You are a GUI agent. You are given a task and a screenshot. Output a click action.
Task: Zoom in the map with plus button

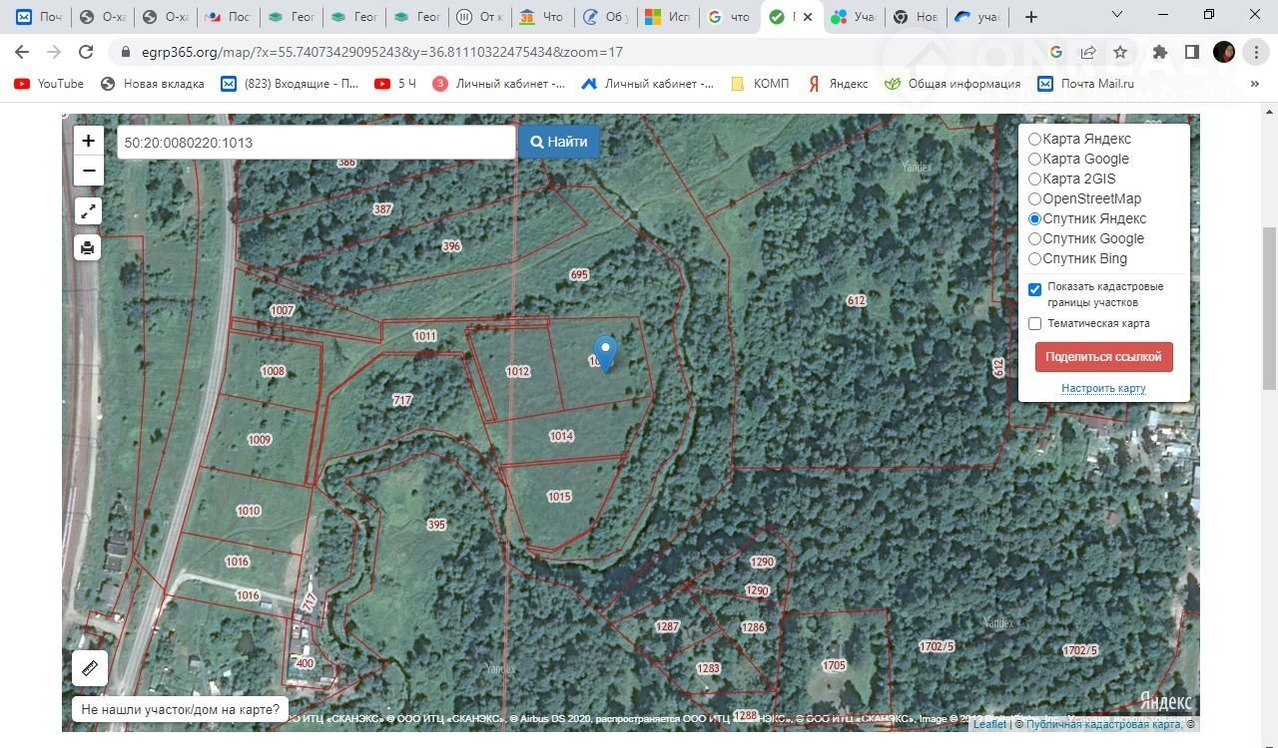(x=88, y=141)
